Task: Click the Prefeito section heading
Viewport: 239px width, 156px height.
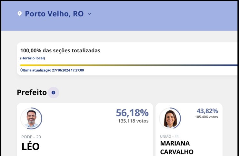Action: pos(32,92)
